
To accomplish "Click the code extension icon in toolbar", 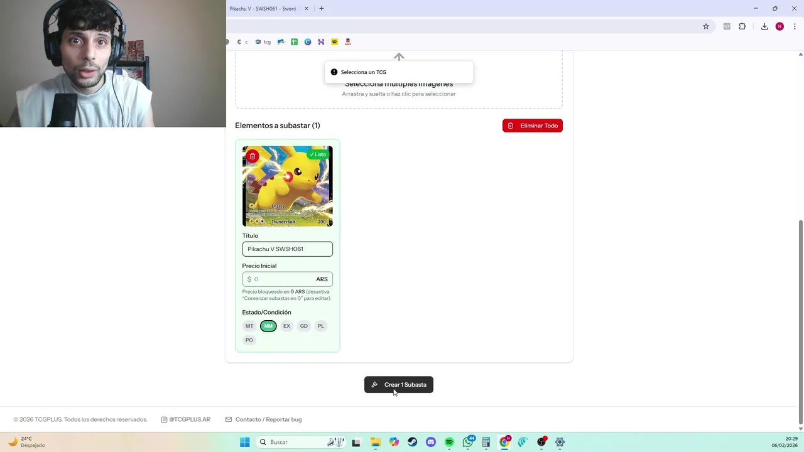I will point(727,26).
